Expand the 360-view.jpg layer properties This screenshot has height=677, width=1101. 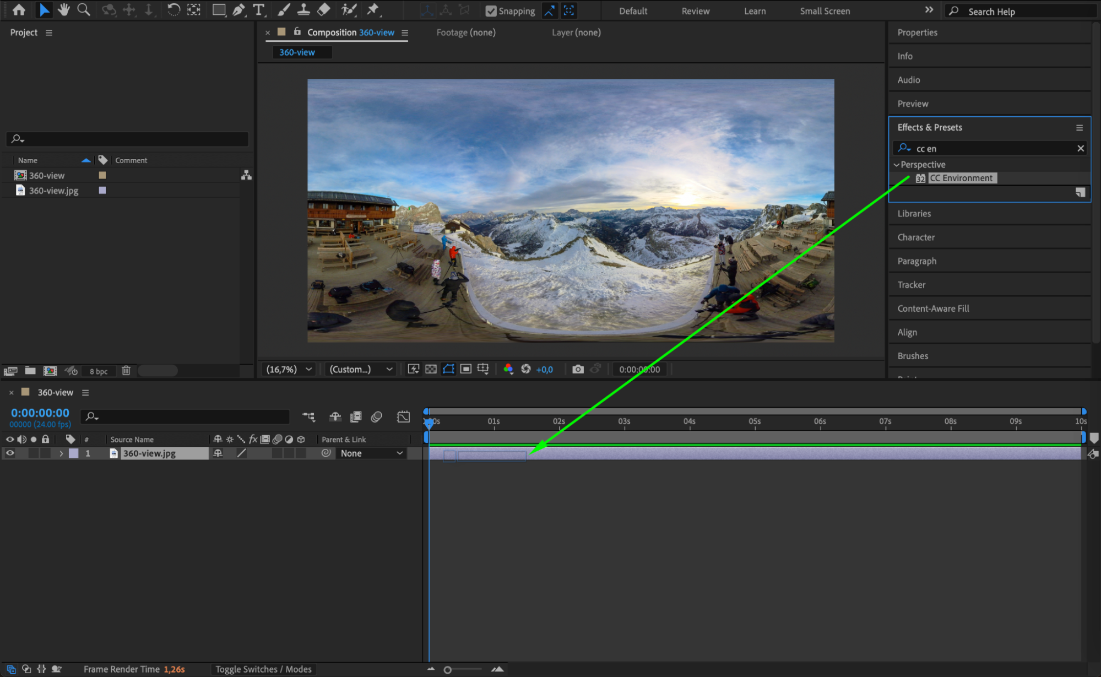[x=61, y=453]
